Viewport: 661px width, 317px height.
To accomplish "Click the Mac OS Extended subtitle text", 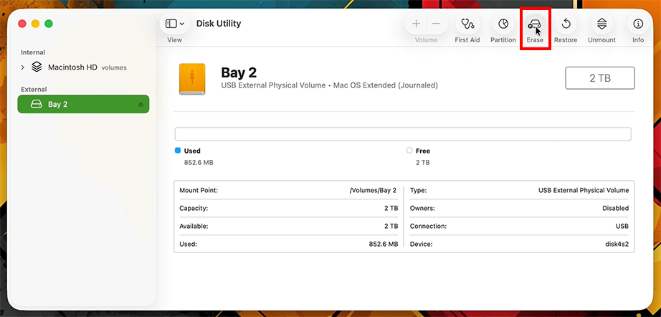I will [385, 85].
